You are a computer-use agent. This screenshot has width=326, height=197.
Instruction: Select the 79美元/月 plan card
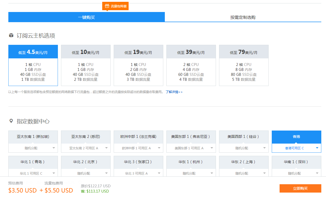point(244,65)
